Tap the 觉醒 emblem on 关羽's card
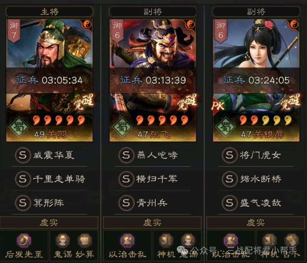The height and width of the screenshot is (263, 307). [x=84, y=102]
